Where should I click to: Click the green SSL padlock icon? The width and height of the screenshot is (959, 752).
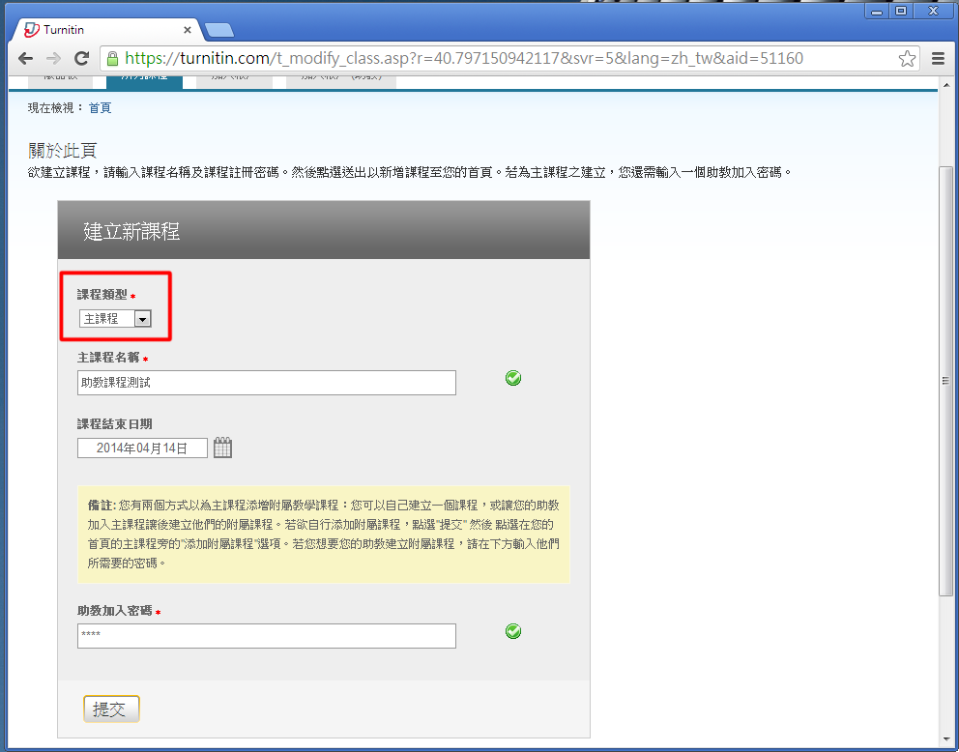pos(112,58)
